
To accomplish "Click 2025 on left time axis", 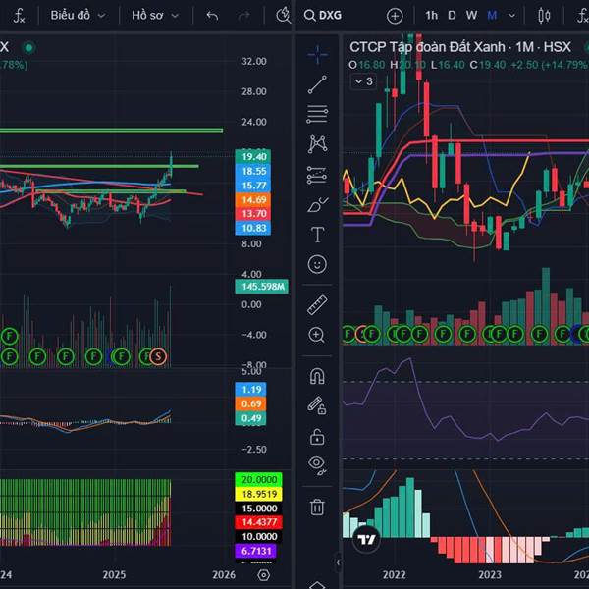I will pos(114,575).
